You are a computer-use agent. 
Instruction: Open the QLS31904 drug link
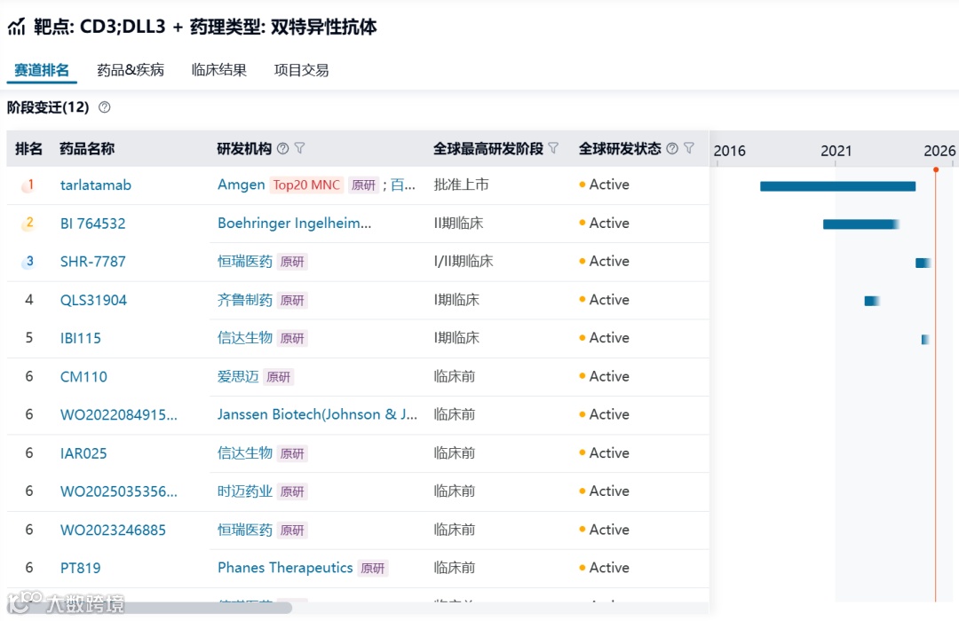(93, 300)
